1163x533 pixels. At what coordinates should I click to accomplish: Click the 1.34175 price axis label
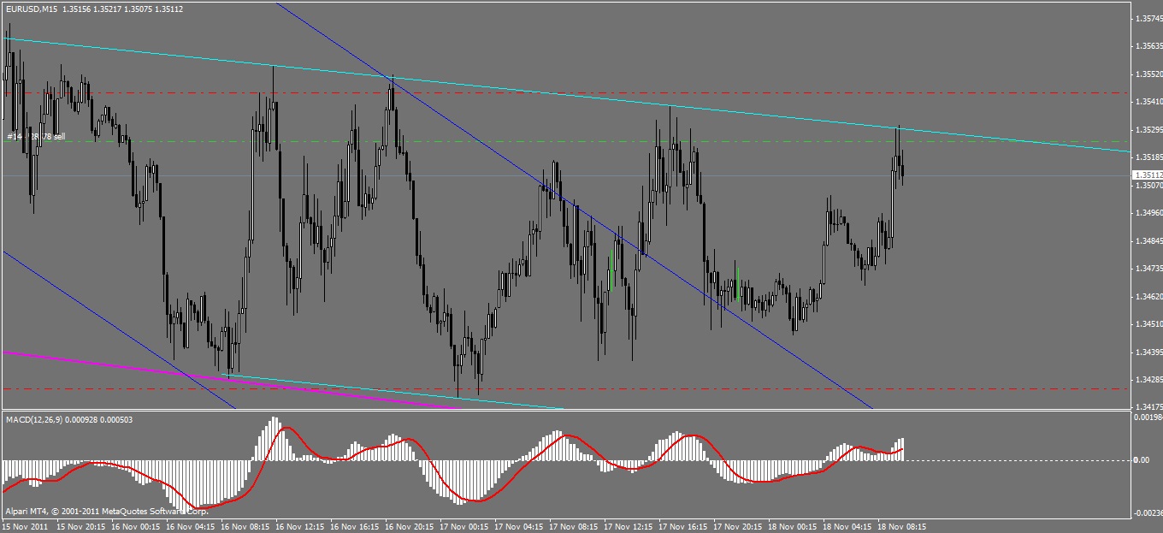[x=1146, y=406]
